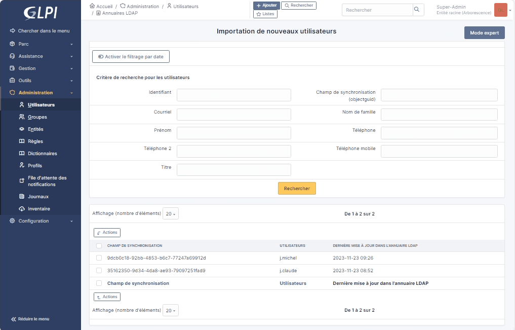
Task: Click the magnifier search icon in top bar
Action: point(417,10)
